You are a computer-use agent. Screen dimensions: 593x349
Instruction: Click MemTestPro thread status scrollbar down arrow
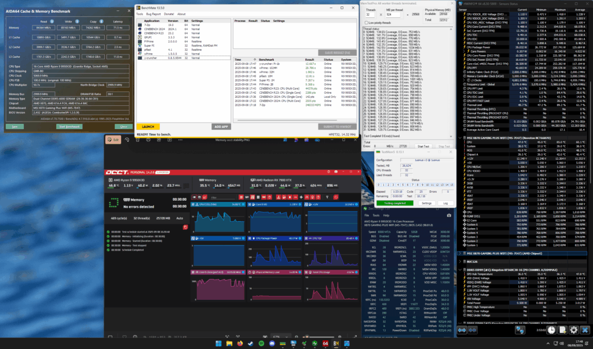tap(451, 137)
